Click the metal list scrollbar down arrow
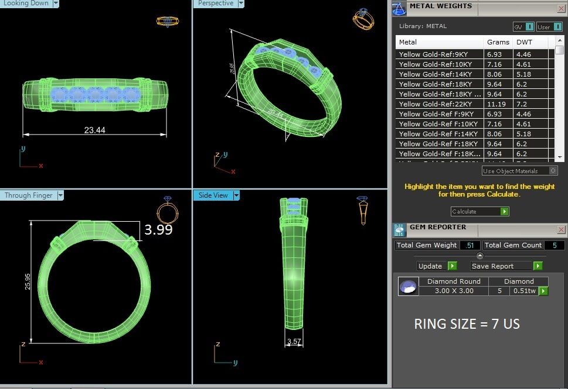This screenshot has width=568, height=389. tap(560, 157)
